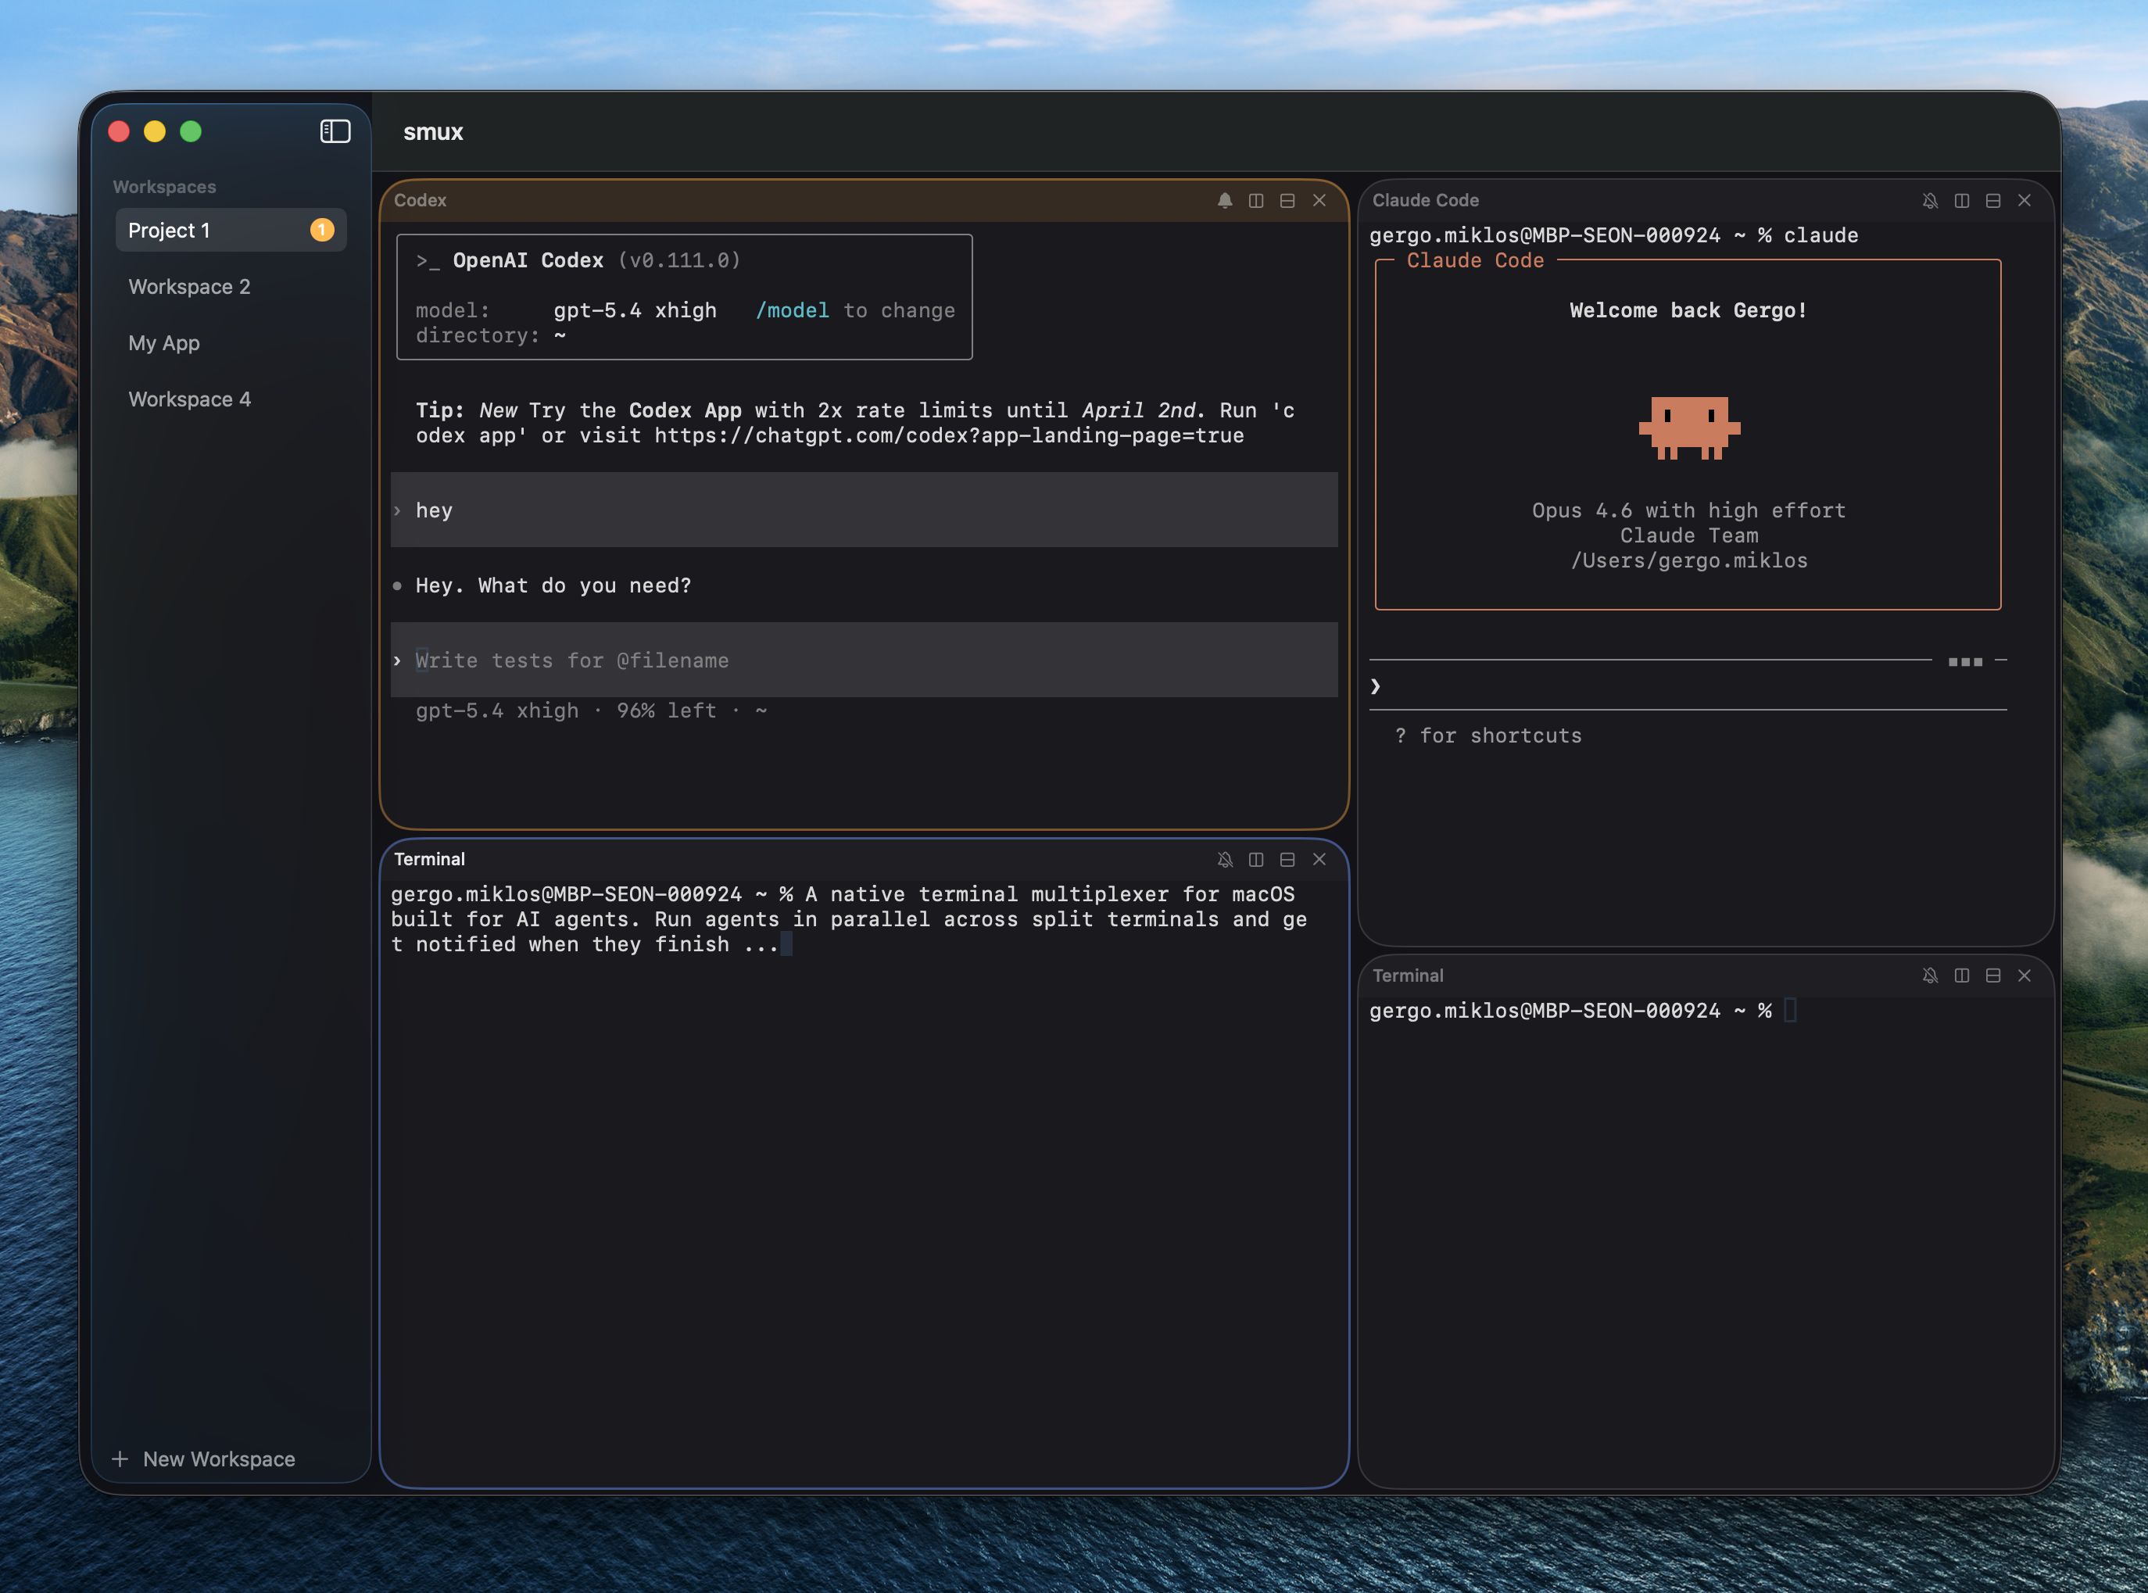Split bottom-right Terminal pane horizontally

pyautogui.click(x=1992, y=975)
